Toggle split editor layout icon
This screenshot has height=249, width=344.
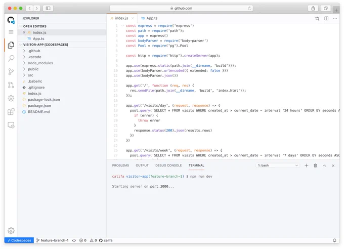(x=326, y=18)
